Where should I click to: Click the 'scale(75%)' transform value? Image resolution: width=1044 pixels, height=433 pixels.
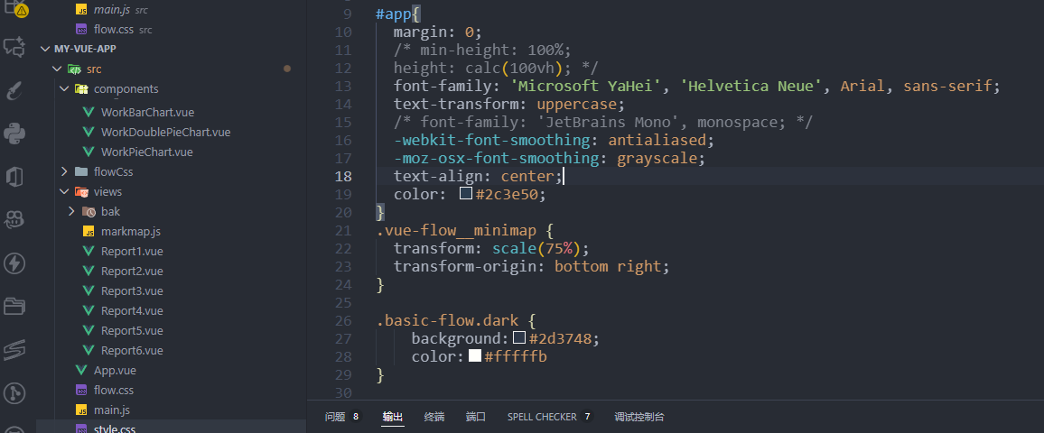click(536, 248)
